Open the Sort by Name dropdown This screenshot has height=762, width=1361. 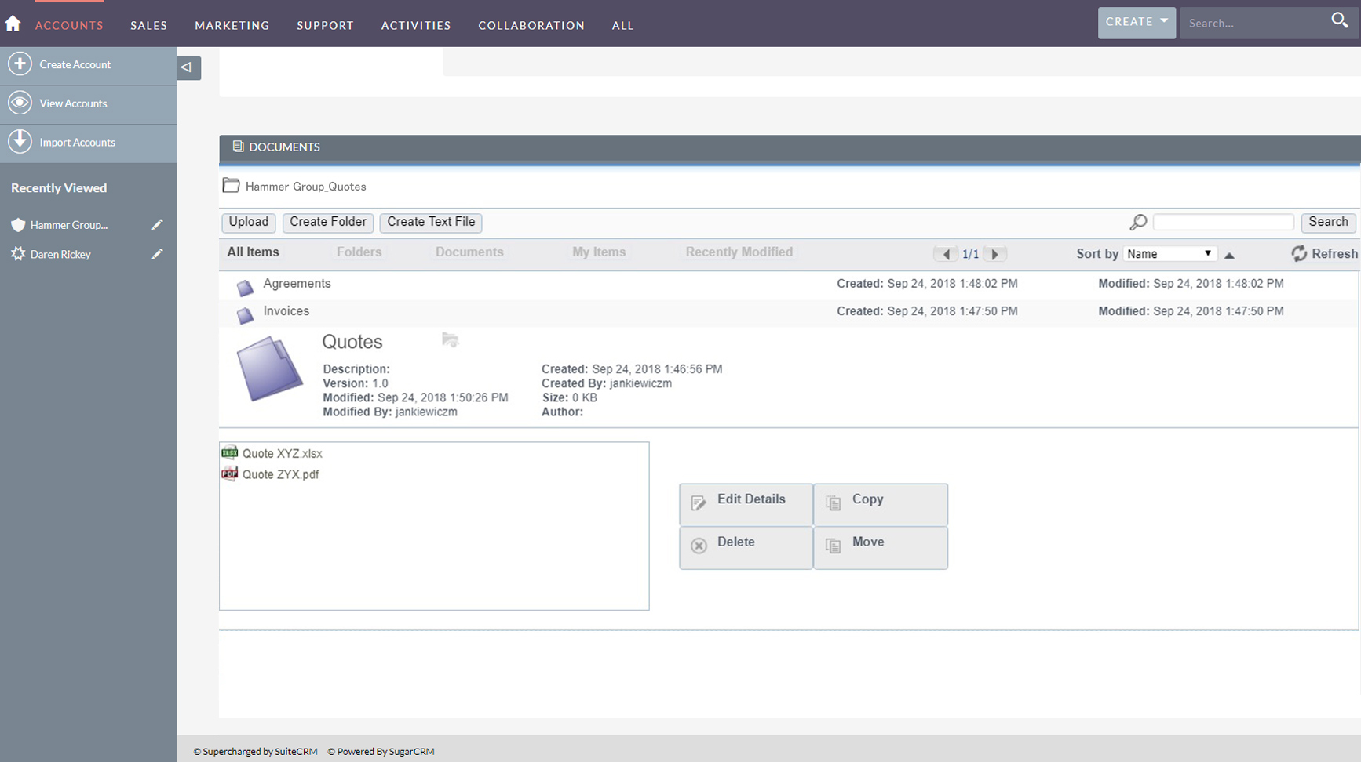[1169, 254]
